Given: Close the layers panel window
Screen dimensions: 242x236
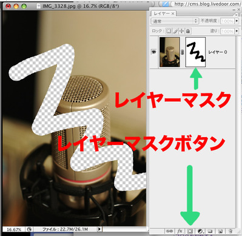Looking at the screenshot, I should (x=239, y=10).
